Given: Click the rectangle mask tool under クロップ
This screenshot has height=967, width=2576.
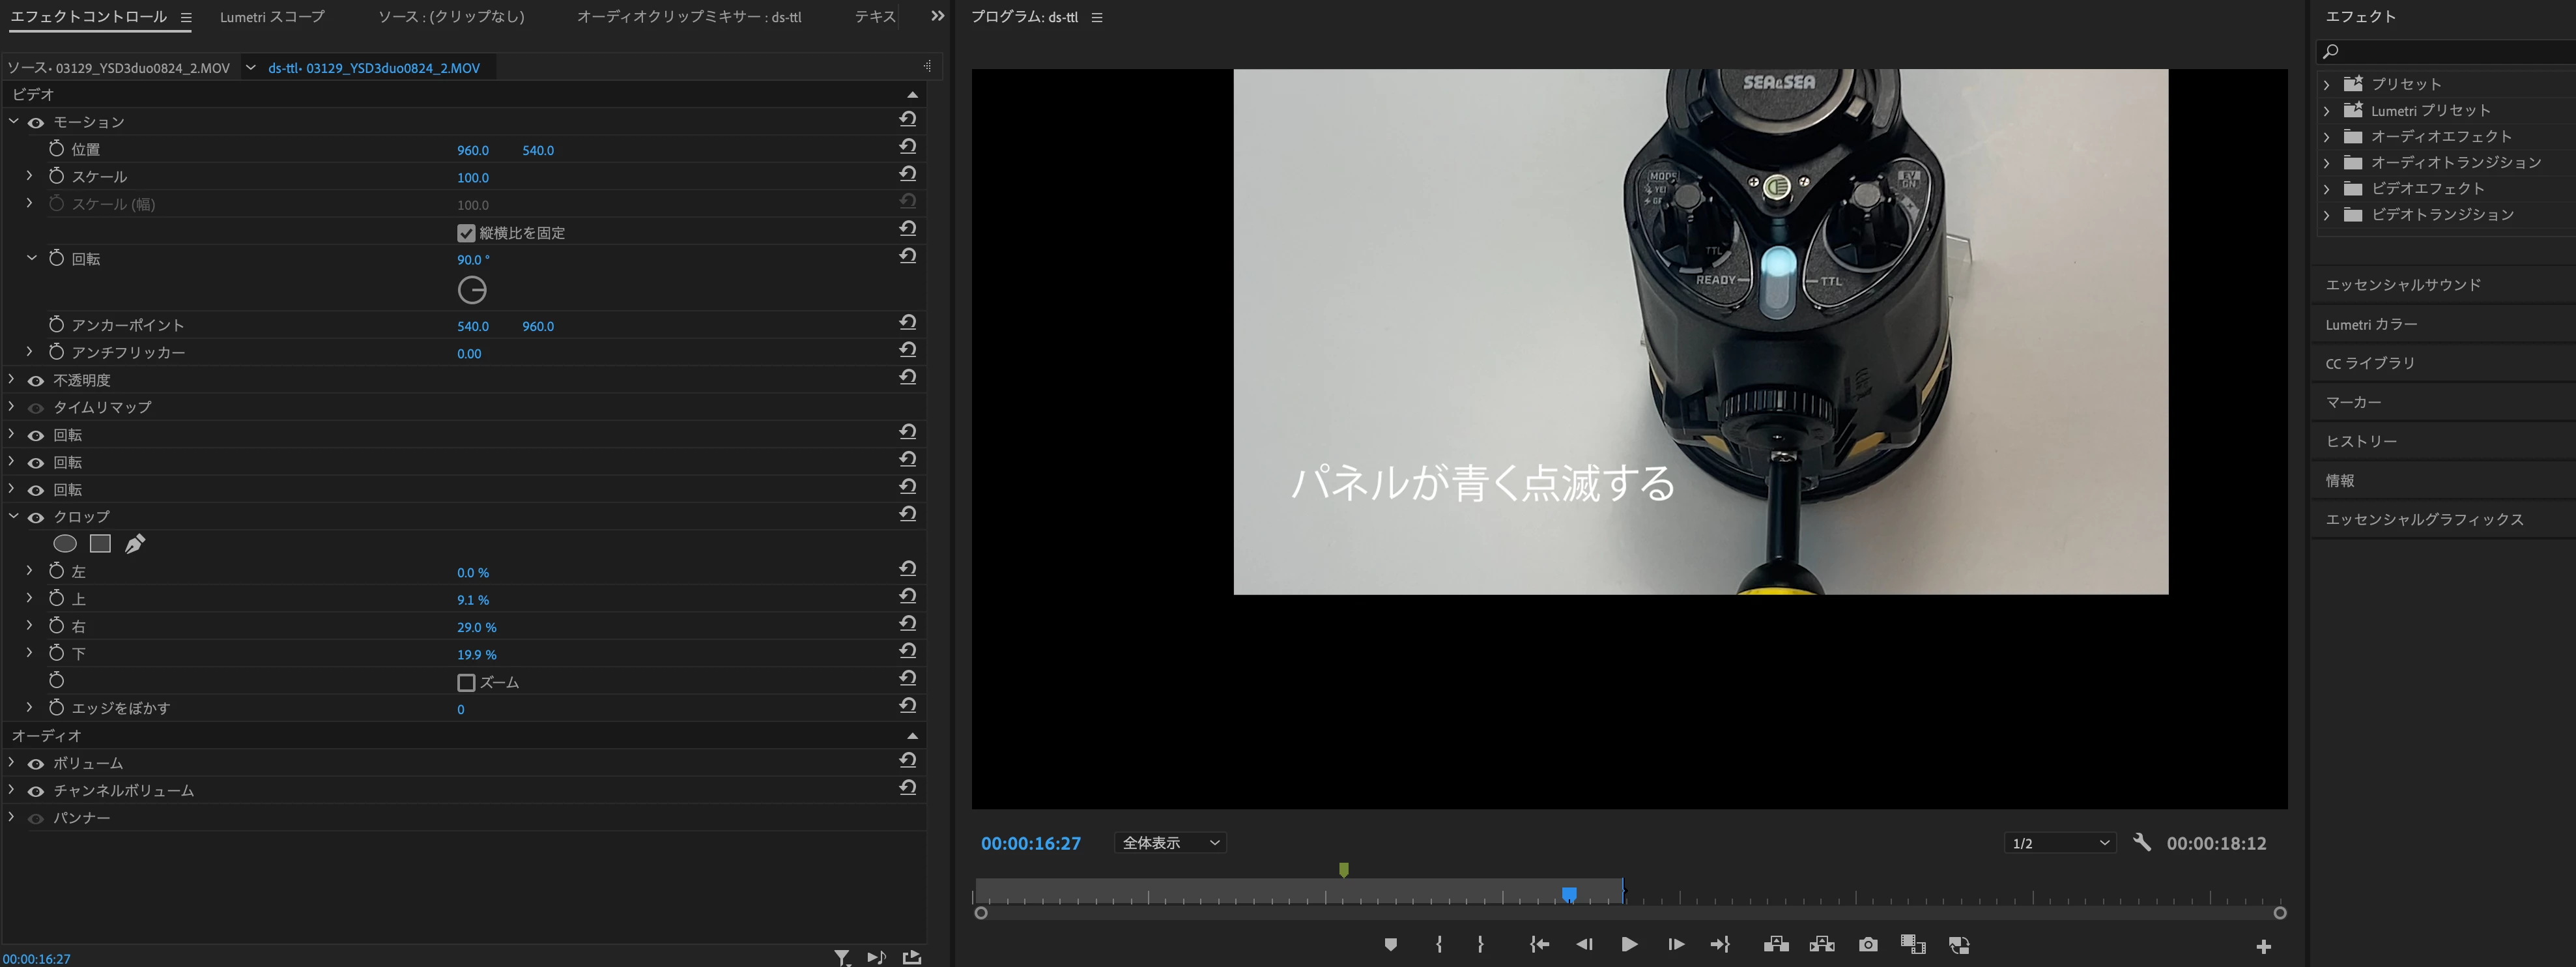Looking at the screenshot, I should pos(100,543).
